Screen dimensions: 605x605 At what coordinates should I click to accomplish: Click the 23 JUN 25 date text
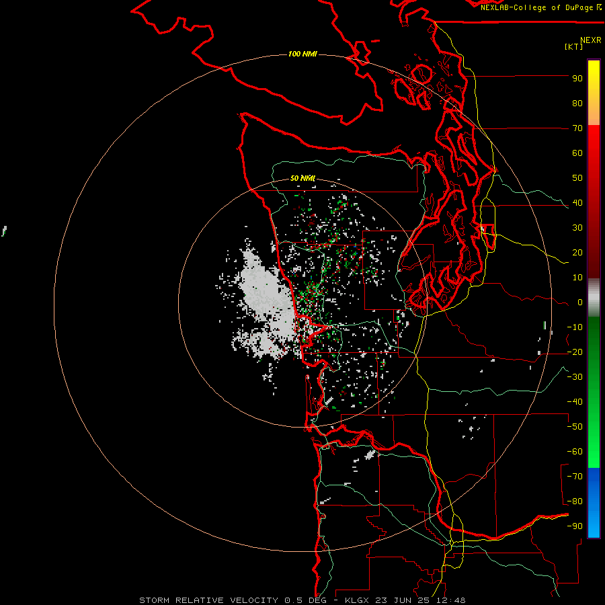pyautogui.click(x=404, y=600)
